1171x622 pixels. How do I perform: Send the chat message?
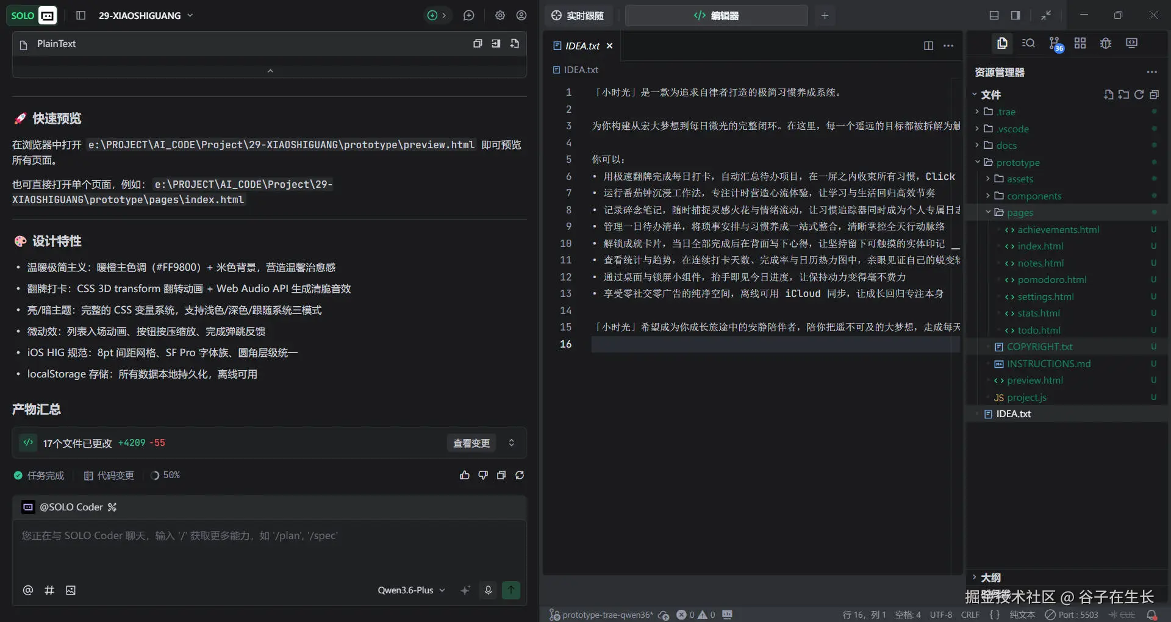511,590
